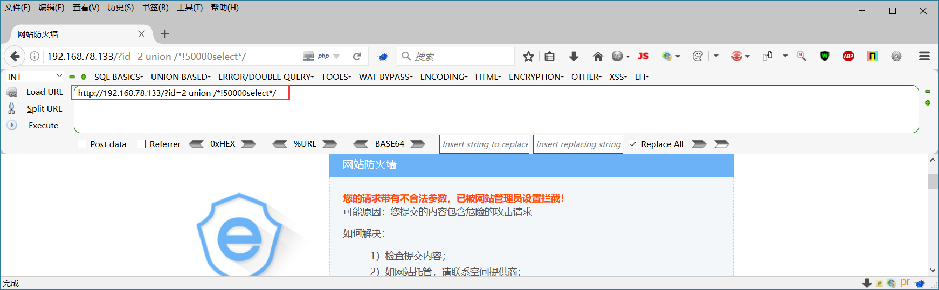Open the 书签(B) menu

(x=155, y=8)
